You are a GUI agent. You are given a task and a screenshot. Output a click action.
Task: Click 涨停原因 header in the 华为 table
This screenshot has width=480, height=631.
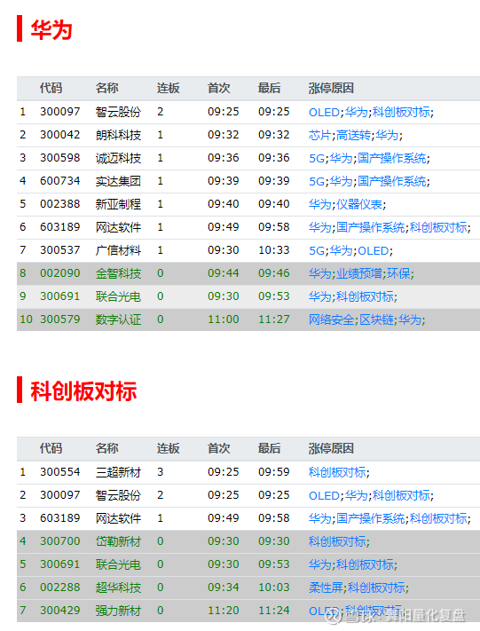point(331,88)
